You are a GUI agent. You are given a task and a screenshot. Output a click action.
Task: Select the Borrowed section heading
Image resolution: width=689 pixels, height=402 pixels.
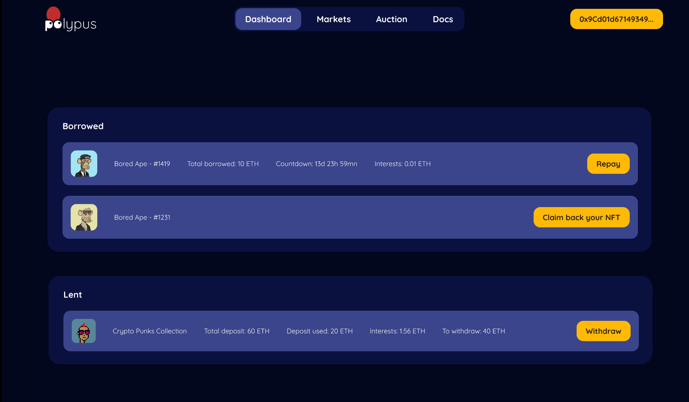[83, 126]
